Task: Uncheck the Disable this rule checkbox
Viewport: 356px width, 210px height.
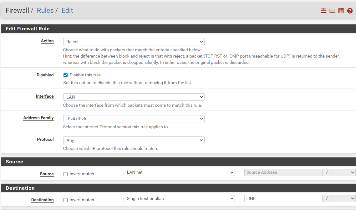Action: (66, 75)
